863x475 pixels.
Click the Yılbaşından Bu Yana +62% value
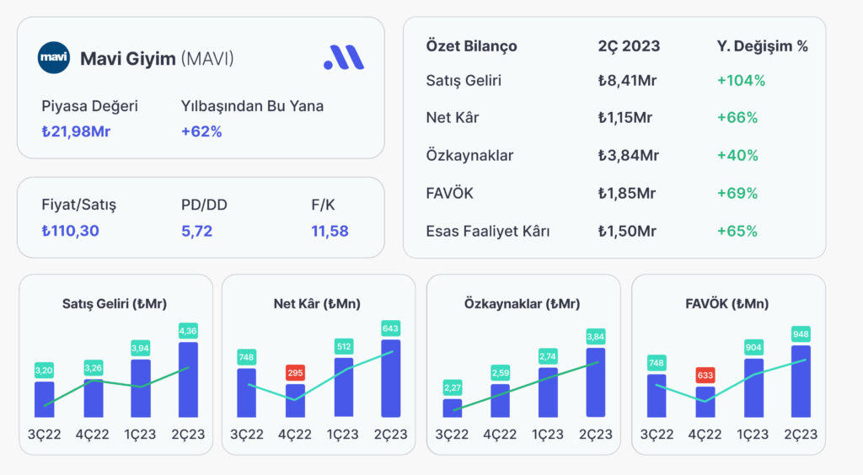click(201, 132)
